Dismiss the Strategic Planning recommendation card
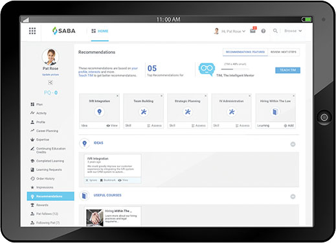This screenshot has height=243, width=336. 205,96
